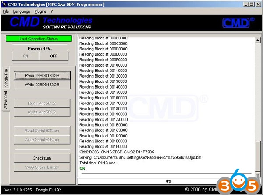
Task: Open the Language menu
Action: pyautogui.click(x=21, y=11)
